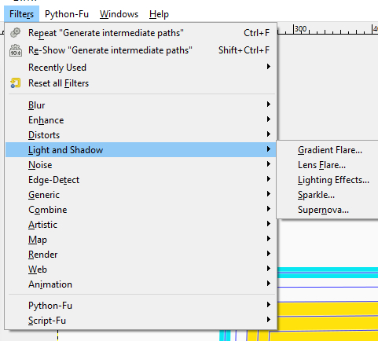Viewport: 378px width, 341px height.
Task: Click the Repeat filter icon
Action: point(15,33)
